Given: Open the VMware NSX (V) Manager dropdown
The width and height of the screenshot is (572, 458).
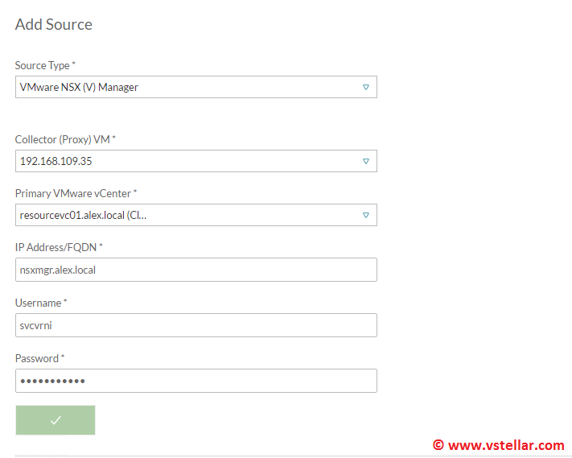Looking at the screenshot, I should 195,87.
